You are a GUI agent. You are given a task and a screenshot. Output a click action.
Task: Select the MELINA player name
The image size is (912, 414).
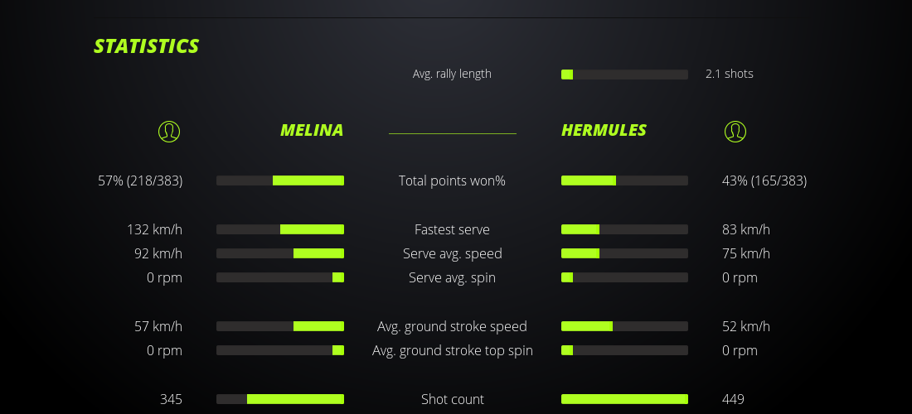click(311, 131)
